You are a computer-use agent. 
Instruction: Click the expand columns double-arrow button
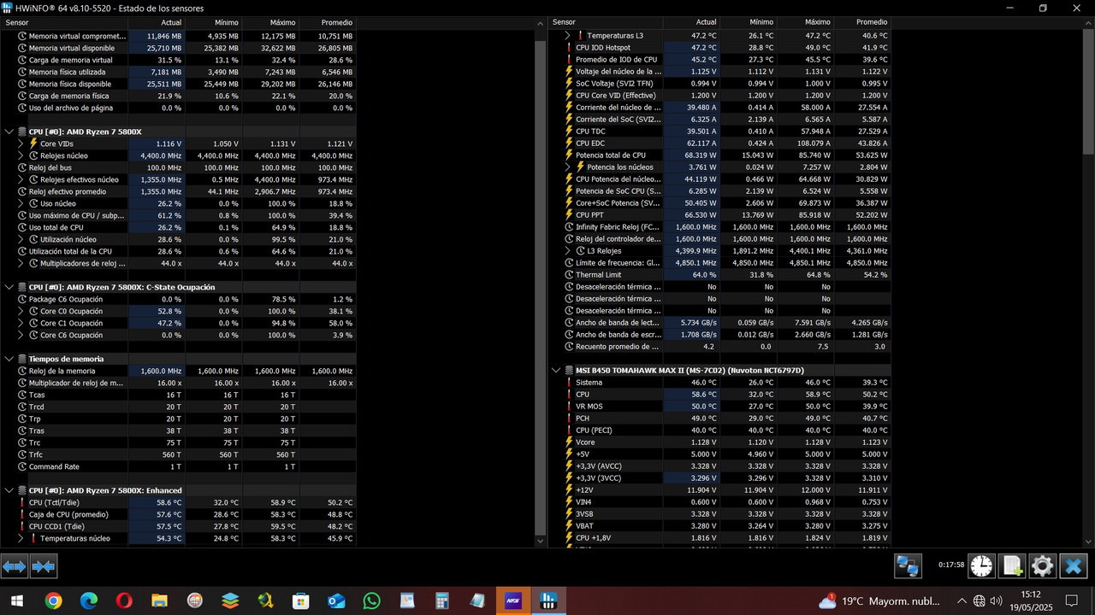15,565
